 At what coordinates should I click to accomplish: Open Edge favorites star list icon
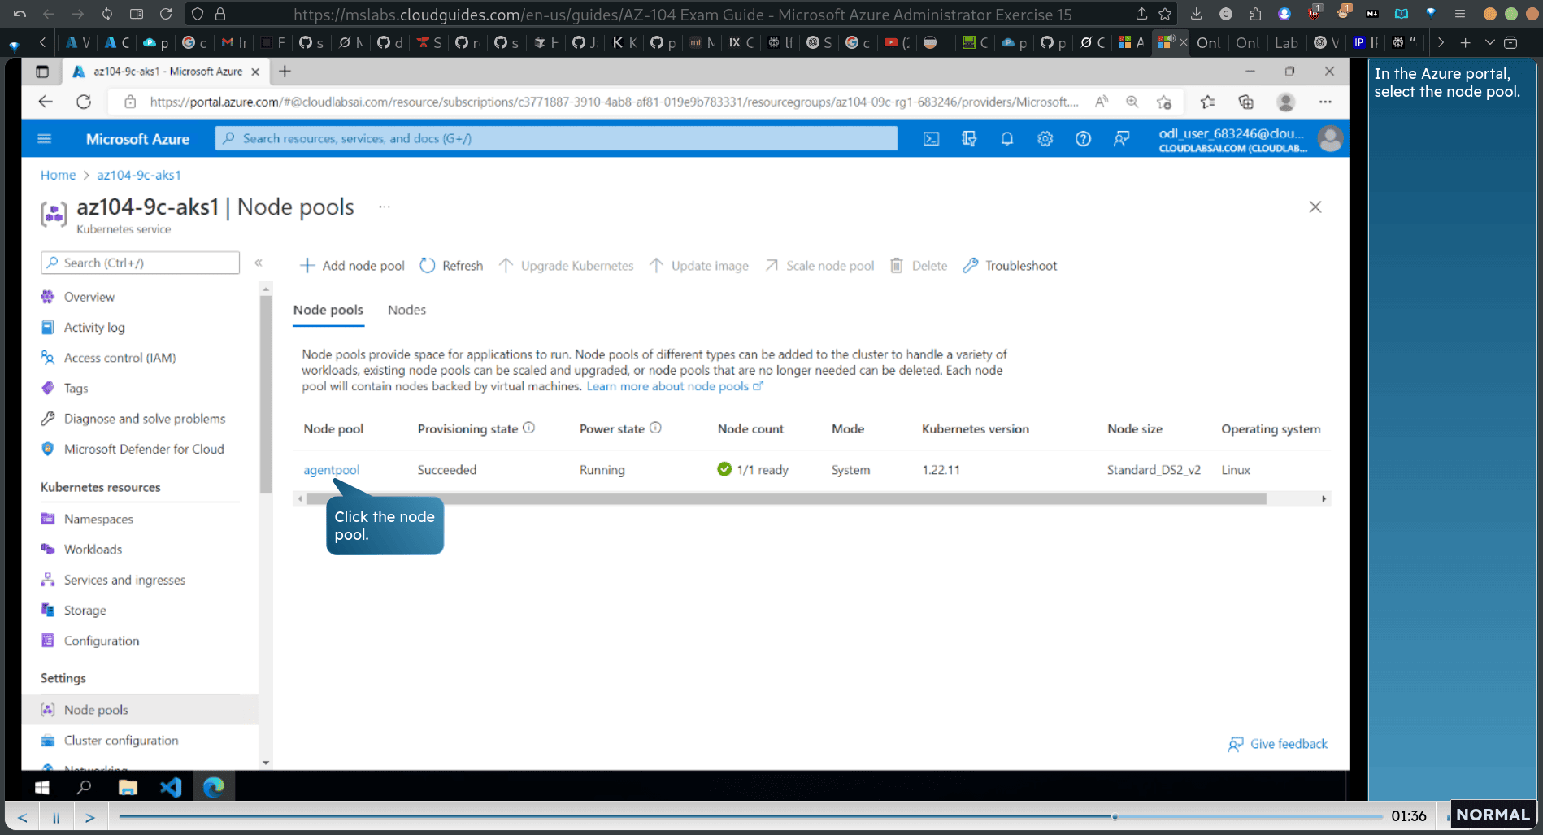click(x=1207, y=102)
